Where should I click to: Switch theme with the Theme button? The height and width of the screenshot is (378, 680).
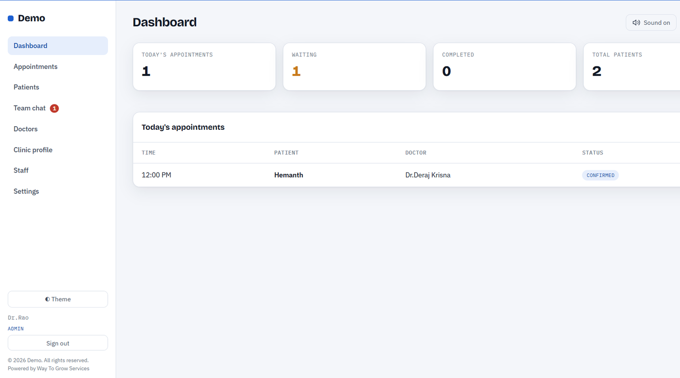[58, 299]
